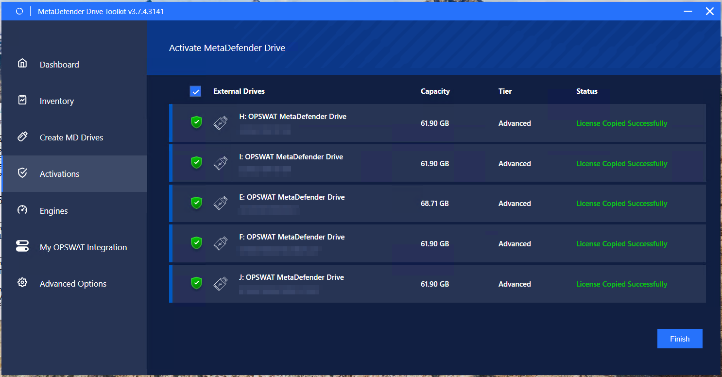This screenshot has height=377, width=722.
Task: Click the USB drive icon for H:
Action: pyautogui.click(x=221, y=123)
